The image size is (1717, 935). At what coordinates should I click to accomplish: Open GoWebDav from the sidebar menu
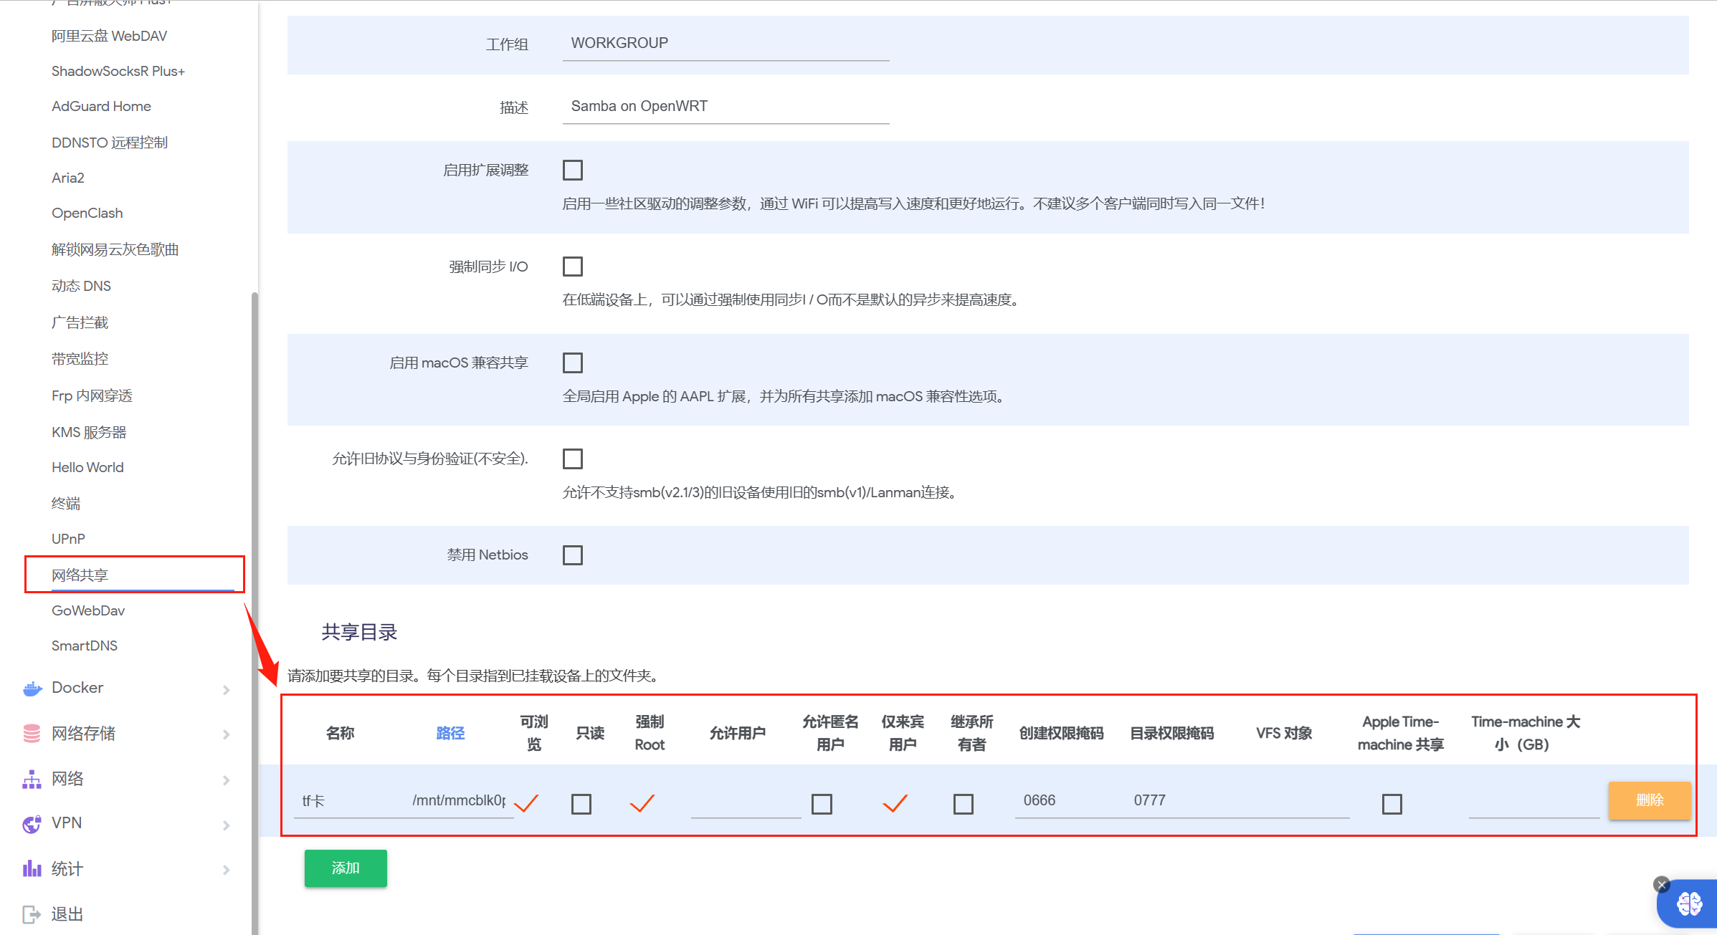88,610
